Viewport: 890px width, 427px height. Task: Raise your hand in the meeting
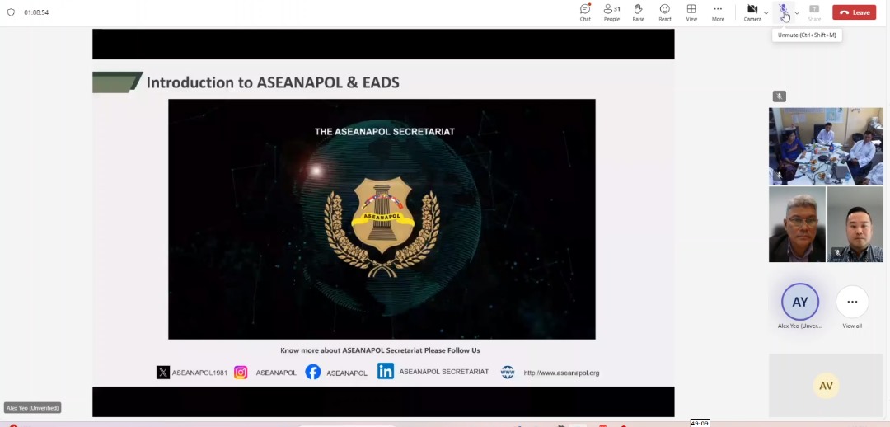638,12
